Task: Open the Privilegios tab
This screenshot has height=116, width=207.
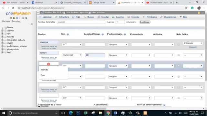Action: click(150, 17)
